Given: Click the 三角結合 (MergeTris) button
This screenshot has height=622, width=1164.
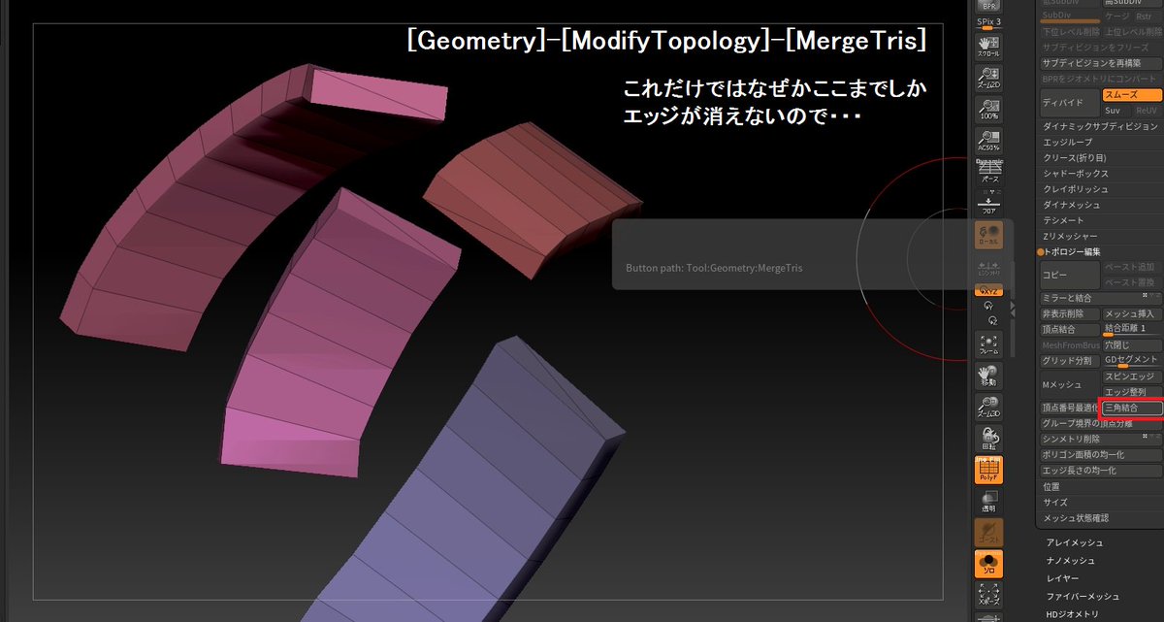Looking at the screenshot, I should tap(1132, 409).
